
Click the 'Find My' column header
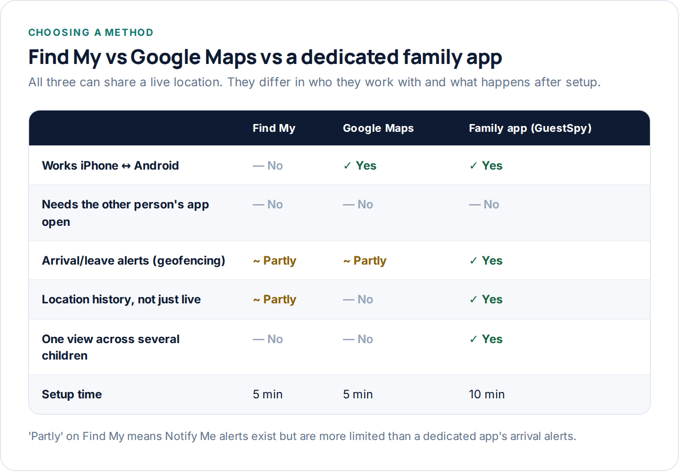click(x=274, y=128)
